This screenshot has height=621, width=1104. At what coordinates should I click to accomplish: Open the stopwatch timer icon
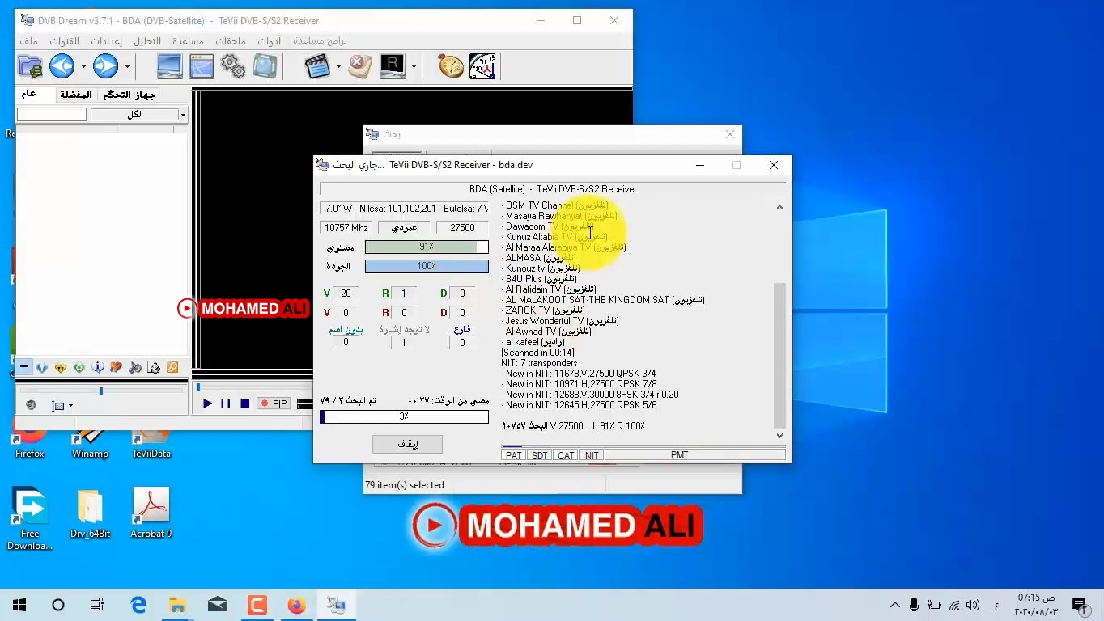tap(451, 66)
